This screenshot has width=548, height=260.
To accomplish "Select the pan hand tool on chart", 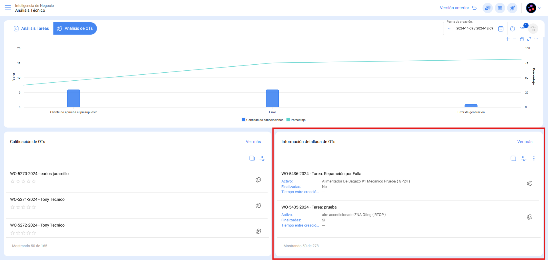I will pyautogui.click(x=522, y=39).
